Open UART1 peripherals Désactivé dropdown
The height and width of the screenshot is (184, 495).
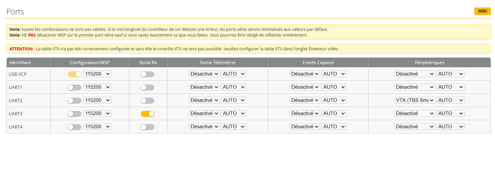(x=414, y=87)
